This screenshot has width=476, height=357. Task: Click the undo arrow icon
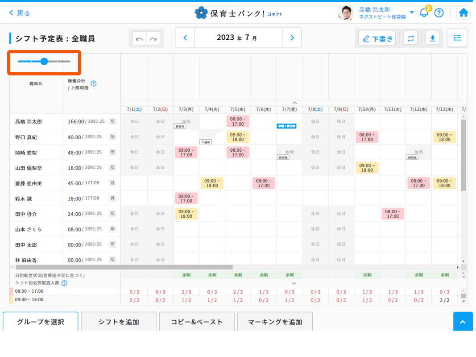pos(140,39)
